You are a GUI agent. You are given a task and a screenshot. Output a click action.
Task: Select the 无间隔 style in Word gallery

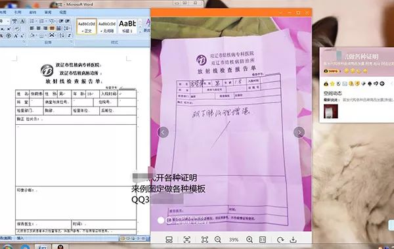coord(107,27)
